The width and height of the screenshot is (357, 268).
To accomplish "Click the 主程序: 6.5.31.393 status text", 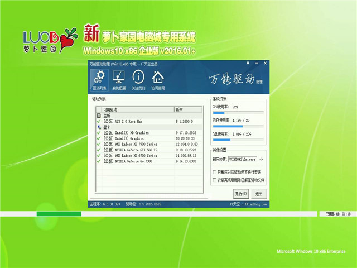I will point(105,204).
